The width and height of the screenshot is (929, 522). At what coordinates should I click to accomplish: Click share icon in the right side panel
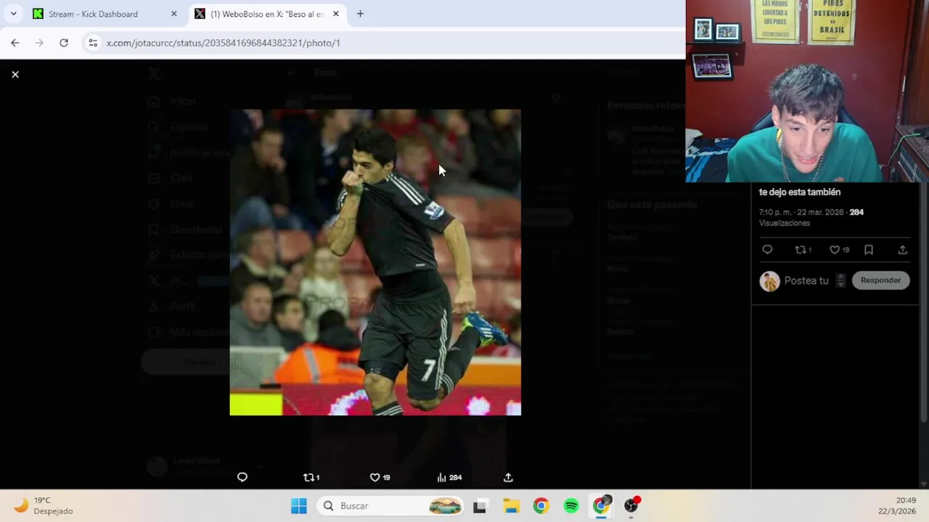tap(902, 249)
